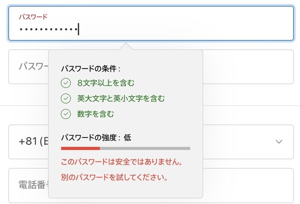Focus the パスワード input field with dots
The height and width of the screenshot is (204, 300).
point(151,23)
